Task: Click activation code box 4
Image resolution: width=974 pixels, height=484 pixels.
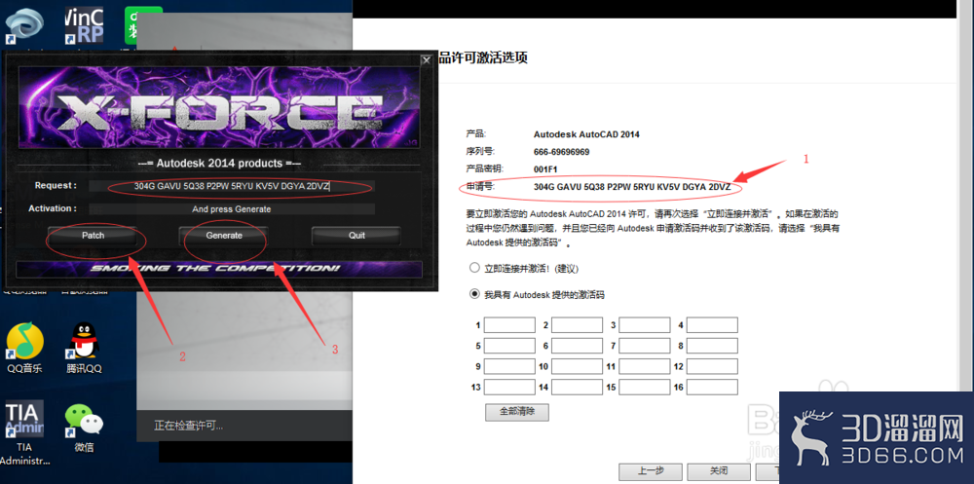Action: point(712,325)
